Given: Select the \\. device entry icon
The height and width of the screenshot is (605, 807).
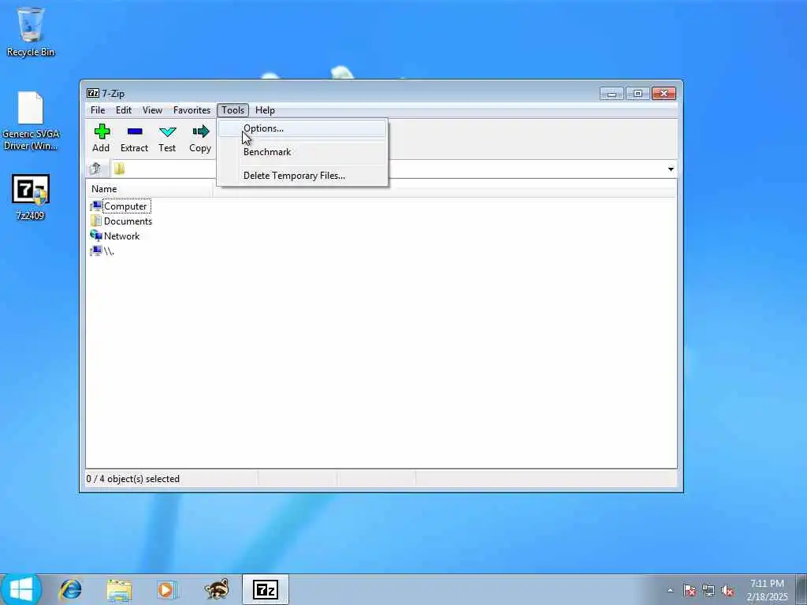Looking at the screenshot, I should click(x=95, y=251).
